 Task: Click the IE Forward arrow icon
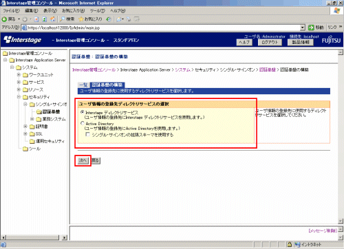point(25,19)
